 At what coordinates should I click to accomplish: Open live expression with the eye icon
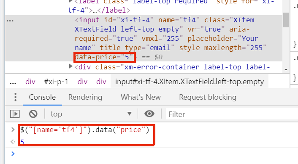coord(149,114)
